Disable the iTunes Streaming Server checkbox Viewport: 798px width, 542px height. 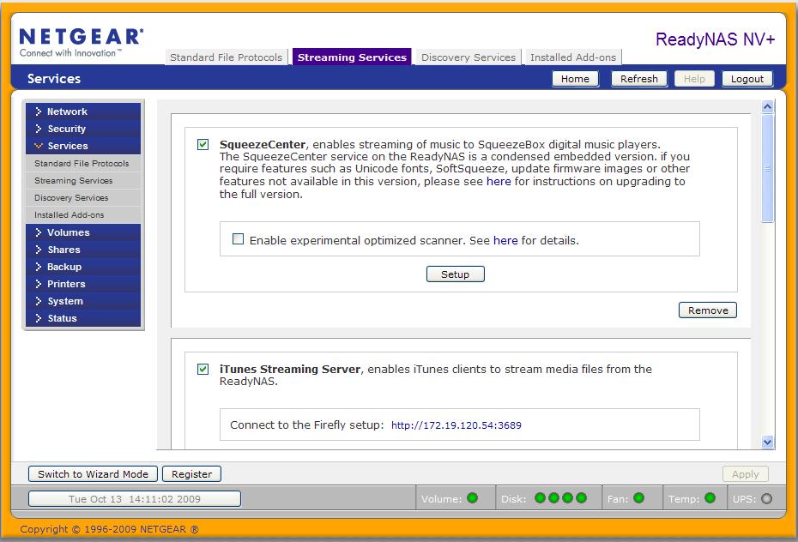click(x=203, y=370)
